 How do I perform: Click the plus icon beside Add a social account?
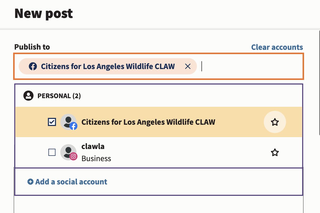[30, 182]
